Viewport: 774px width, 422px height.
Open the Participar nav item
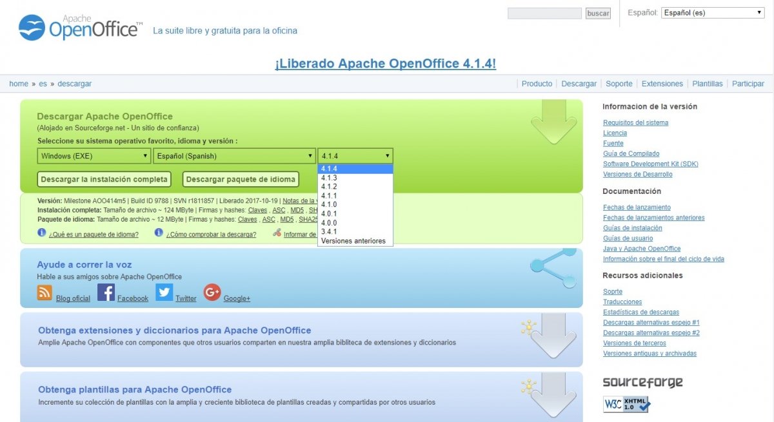(748, 84)
